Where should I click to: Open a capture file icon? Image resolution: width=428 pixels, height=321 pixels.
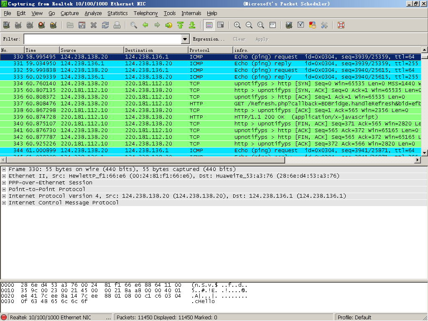pos(70,25)
